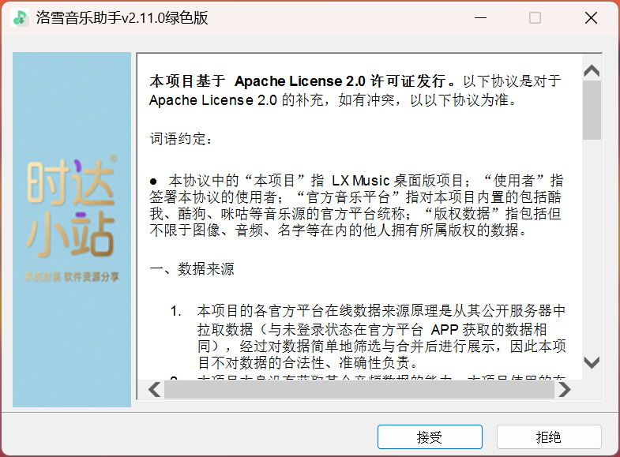Viewport: 620px width, 457px height.
Task: Decline the license with the 拒绝 button
Action: 549,436
